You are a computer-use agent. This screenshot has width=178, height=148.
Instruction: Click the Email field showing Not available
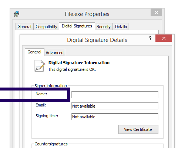pos(115,106)
